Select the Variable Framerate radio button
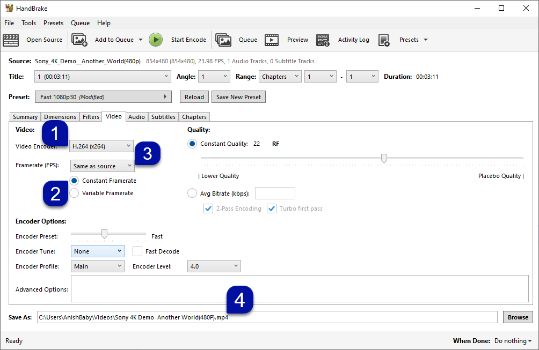Viewport: 539px width, 350px height. point(74,193)
